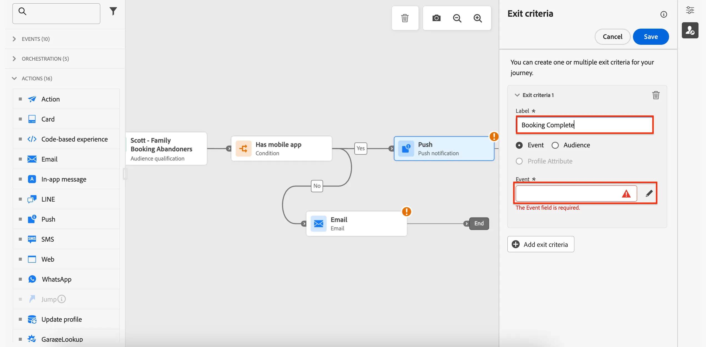
Task: Open journey settings sliders icon
Action: point(690,10)
